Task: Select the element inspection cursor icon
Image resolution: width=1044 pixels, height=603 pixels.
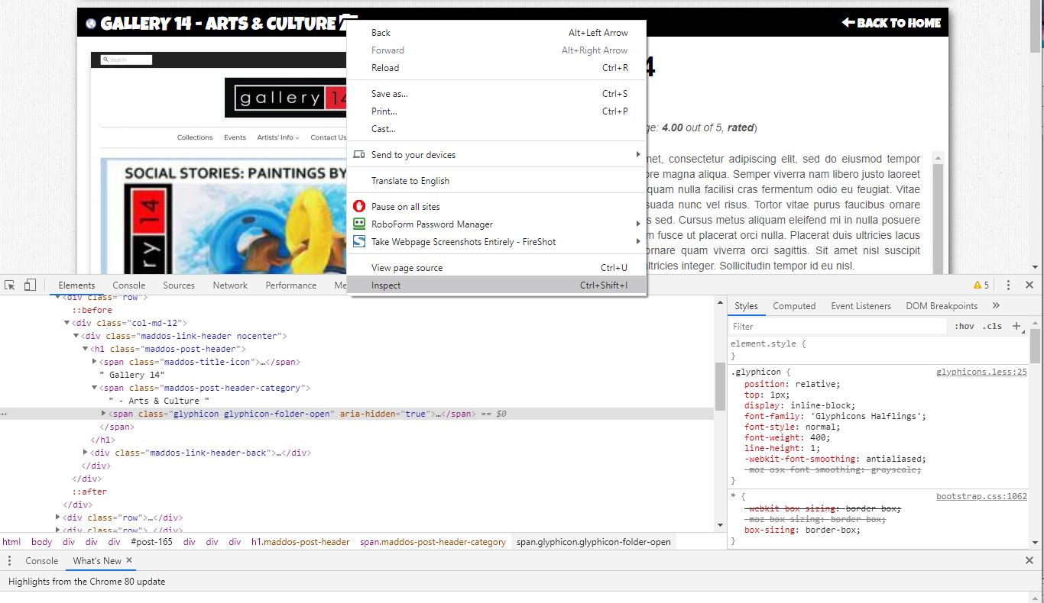Action: [10, 285]
